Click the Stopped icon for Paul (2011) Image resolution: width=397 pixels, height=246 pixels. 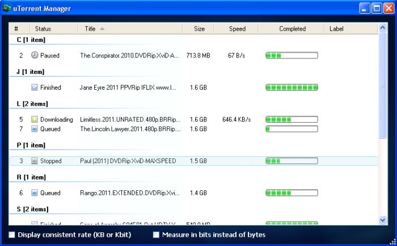tap(35, 161)
